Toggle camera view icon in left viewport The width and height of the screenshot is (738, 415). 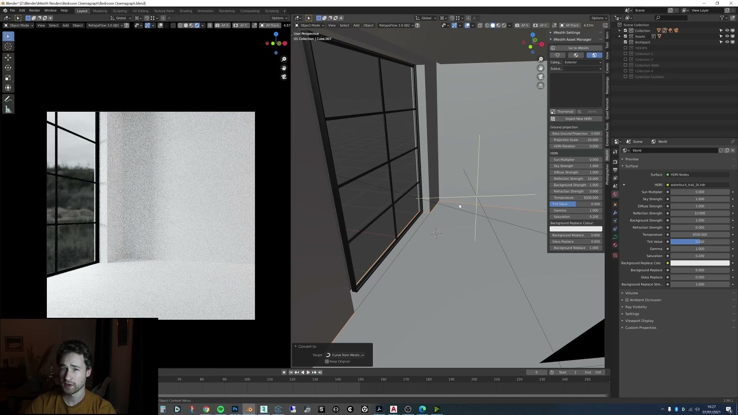pos(284,77)
